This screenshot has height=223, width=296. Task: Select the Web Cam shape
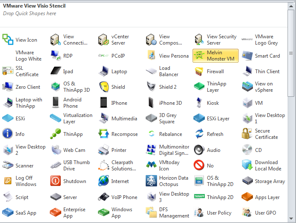pyautogui.click(x=56, y=150)
